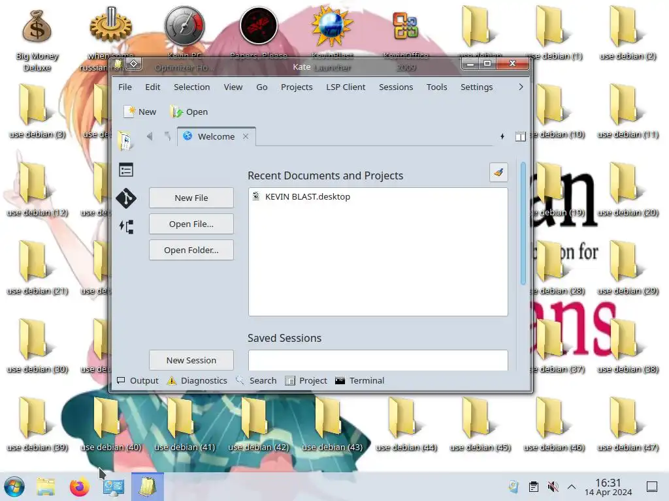Open the clock showing 16:31
Viewport: 669px width, 501px height.
tap(608, 487)
